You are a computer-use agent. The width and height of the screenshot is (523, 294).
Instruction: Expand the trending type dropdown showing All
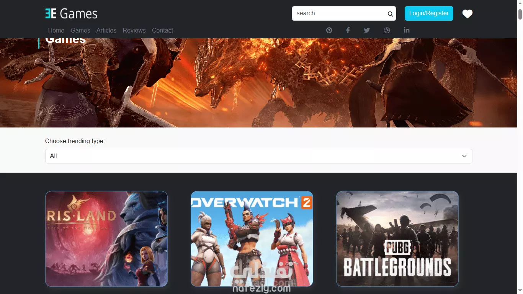pyautogui.click(x=259, y=156)
